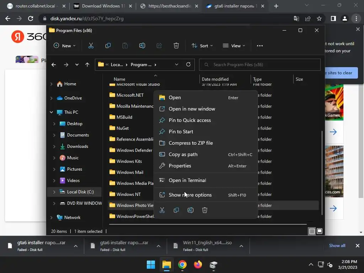Choose Open in context menu

coord(206,97)
